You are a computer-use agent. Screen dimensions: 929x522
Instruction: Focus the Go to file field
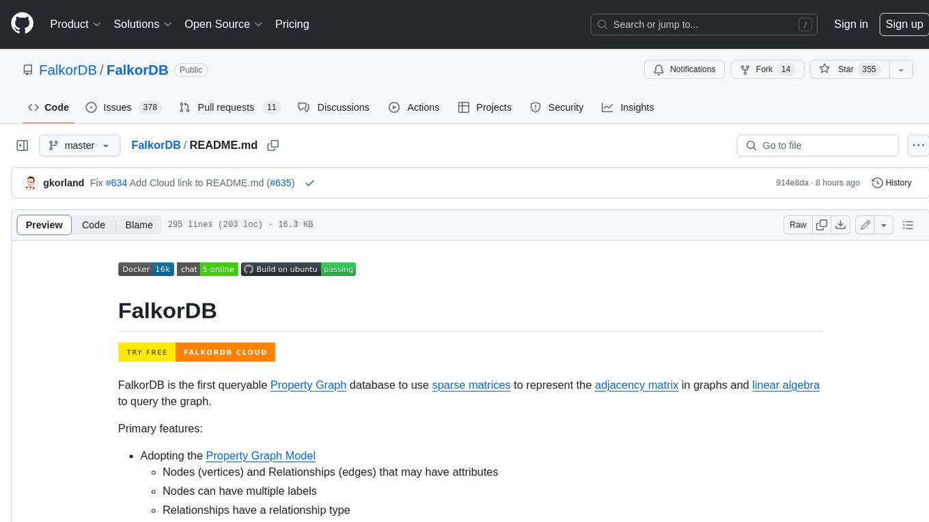tap(818, 146)
